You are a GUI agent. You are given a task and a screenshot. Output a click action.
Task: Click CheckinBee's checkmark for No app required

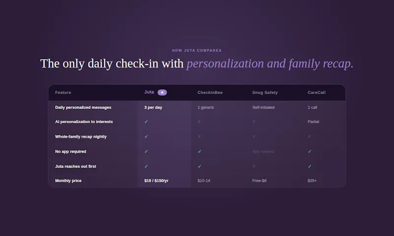coord(199,151)
